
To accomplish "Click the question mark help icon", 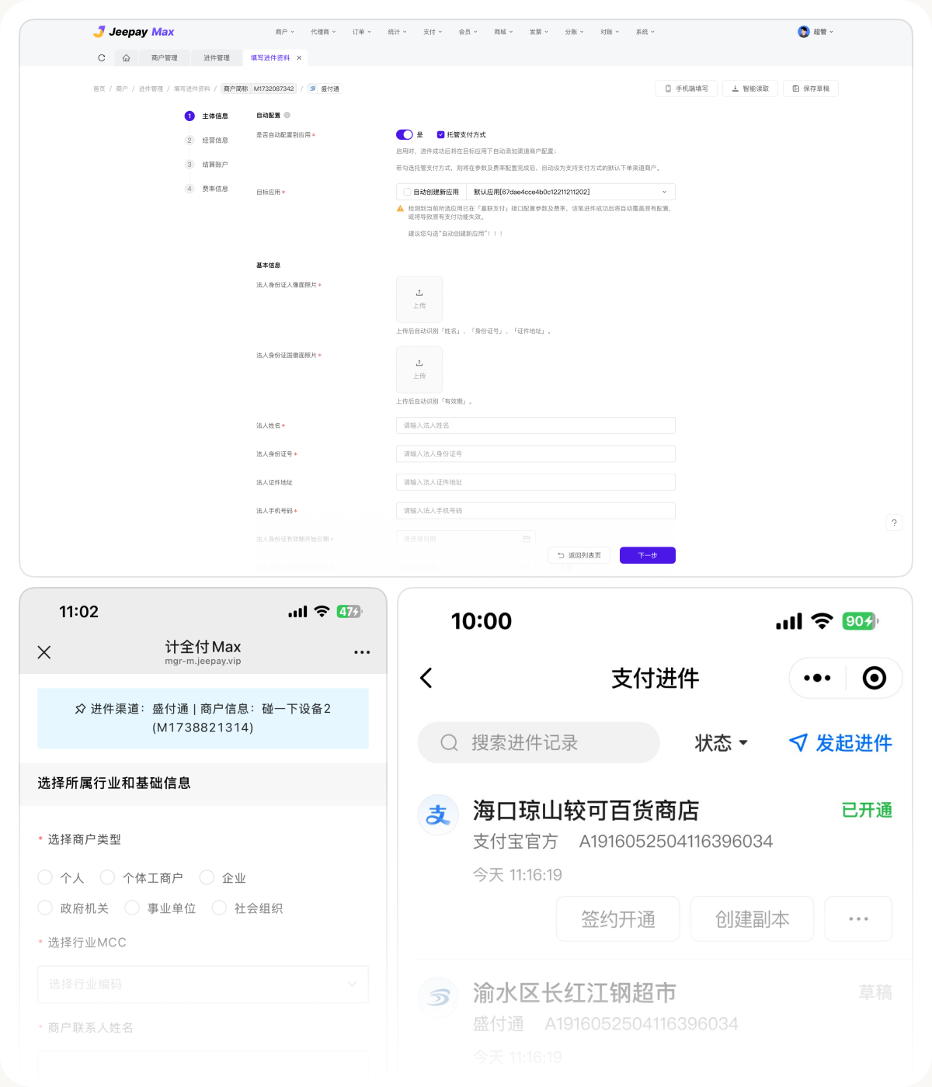I will (894, 523).
